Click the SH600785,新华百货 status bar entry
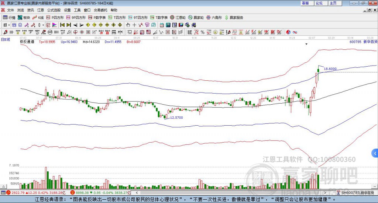The image size is (378, 203). pos(355,193)
